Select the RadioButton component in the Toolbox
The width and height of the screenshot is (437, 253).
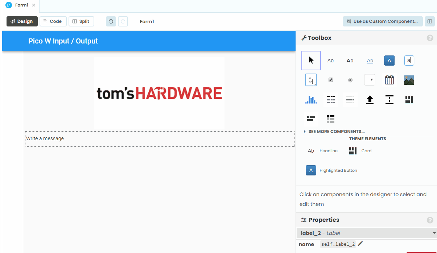(350, 80)
